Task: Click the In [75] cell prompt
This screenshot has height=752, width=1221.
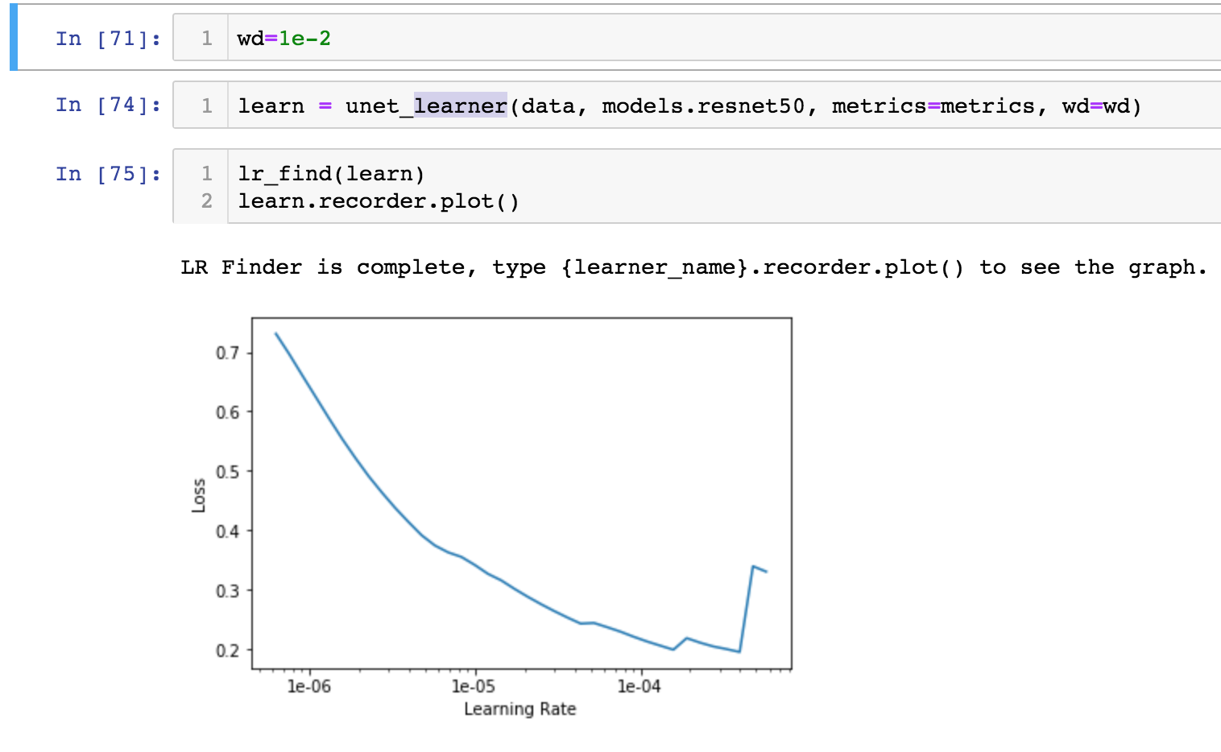Action: click(x=107, y=173)
